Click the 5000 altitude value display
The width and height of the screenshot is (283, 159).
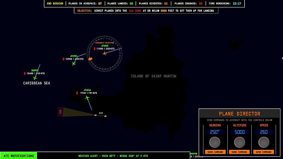[240, 132]
